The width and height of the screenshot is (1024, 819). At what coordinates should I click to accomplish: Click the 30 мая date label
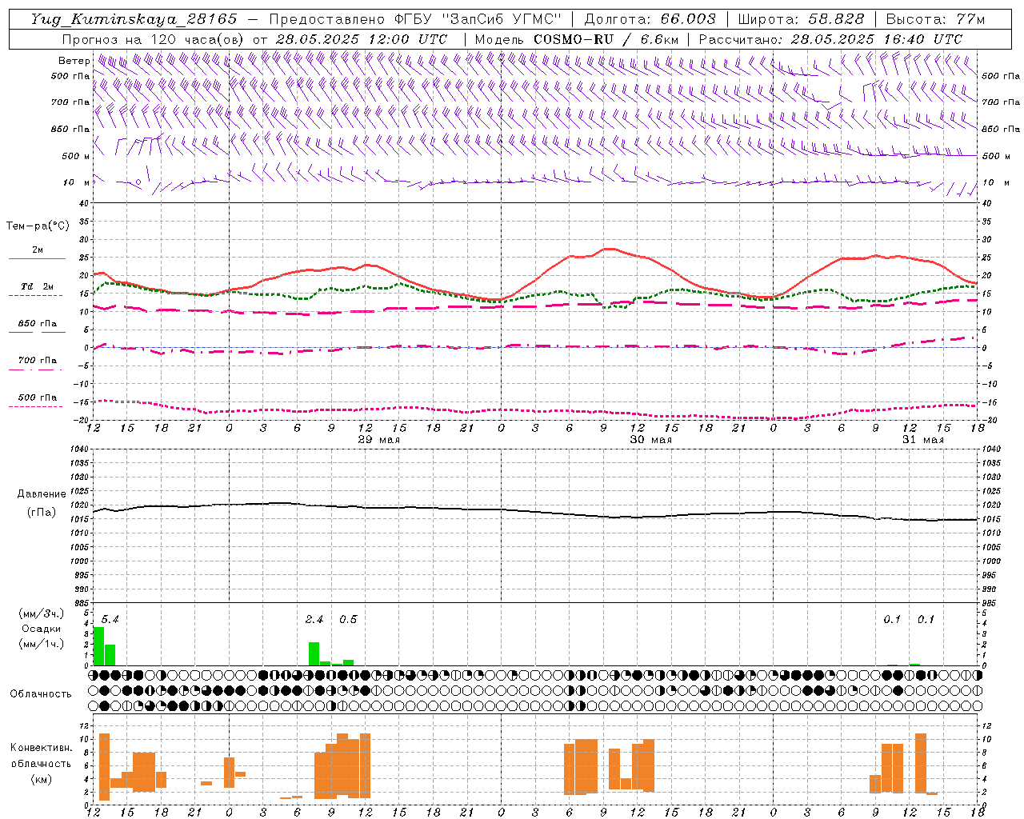(x=650, y=440)
